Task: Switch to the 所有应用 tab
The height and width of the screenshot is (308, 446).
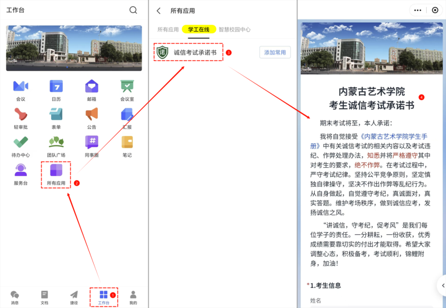Action: (x=168, y=29)
